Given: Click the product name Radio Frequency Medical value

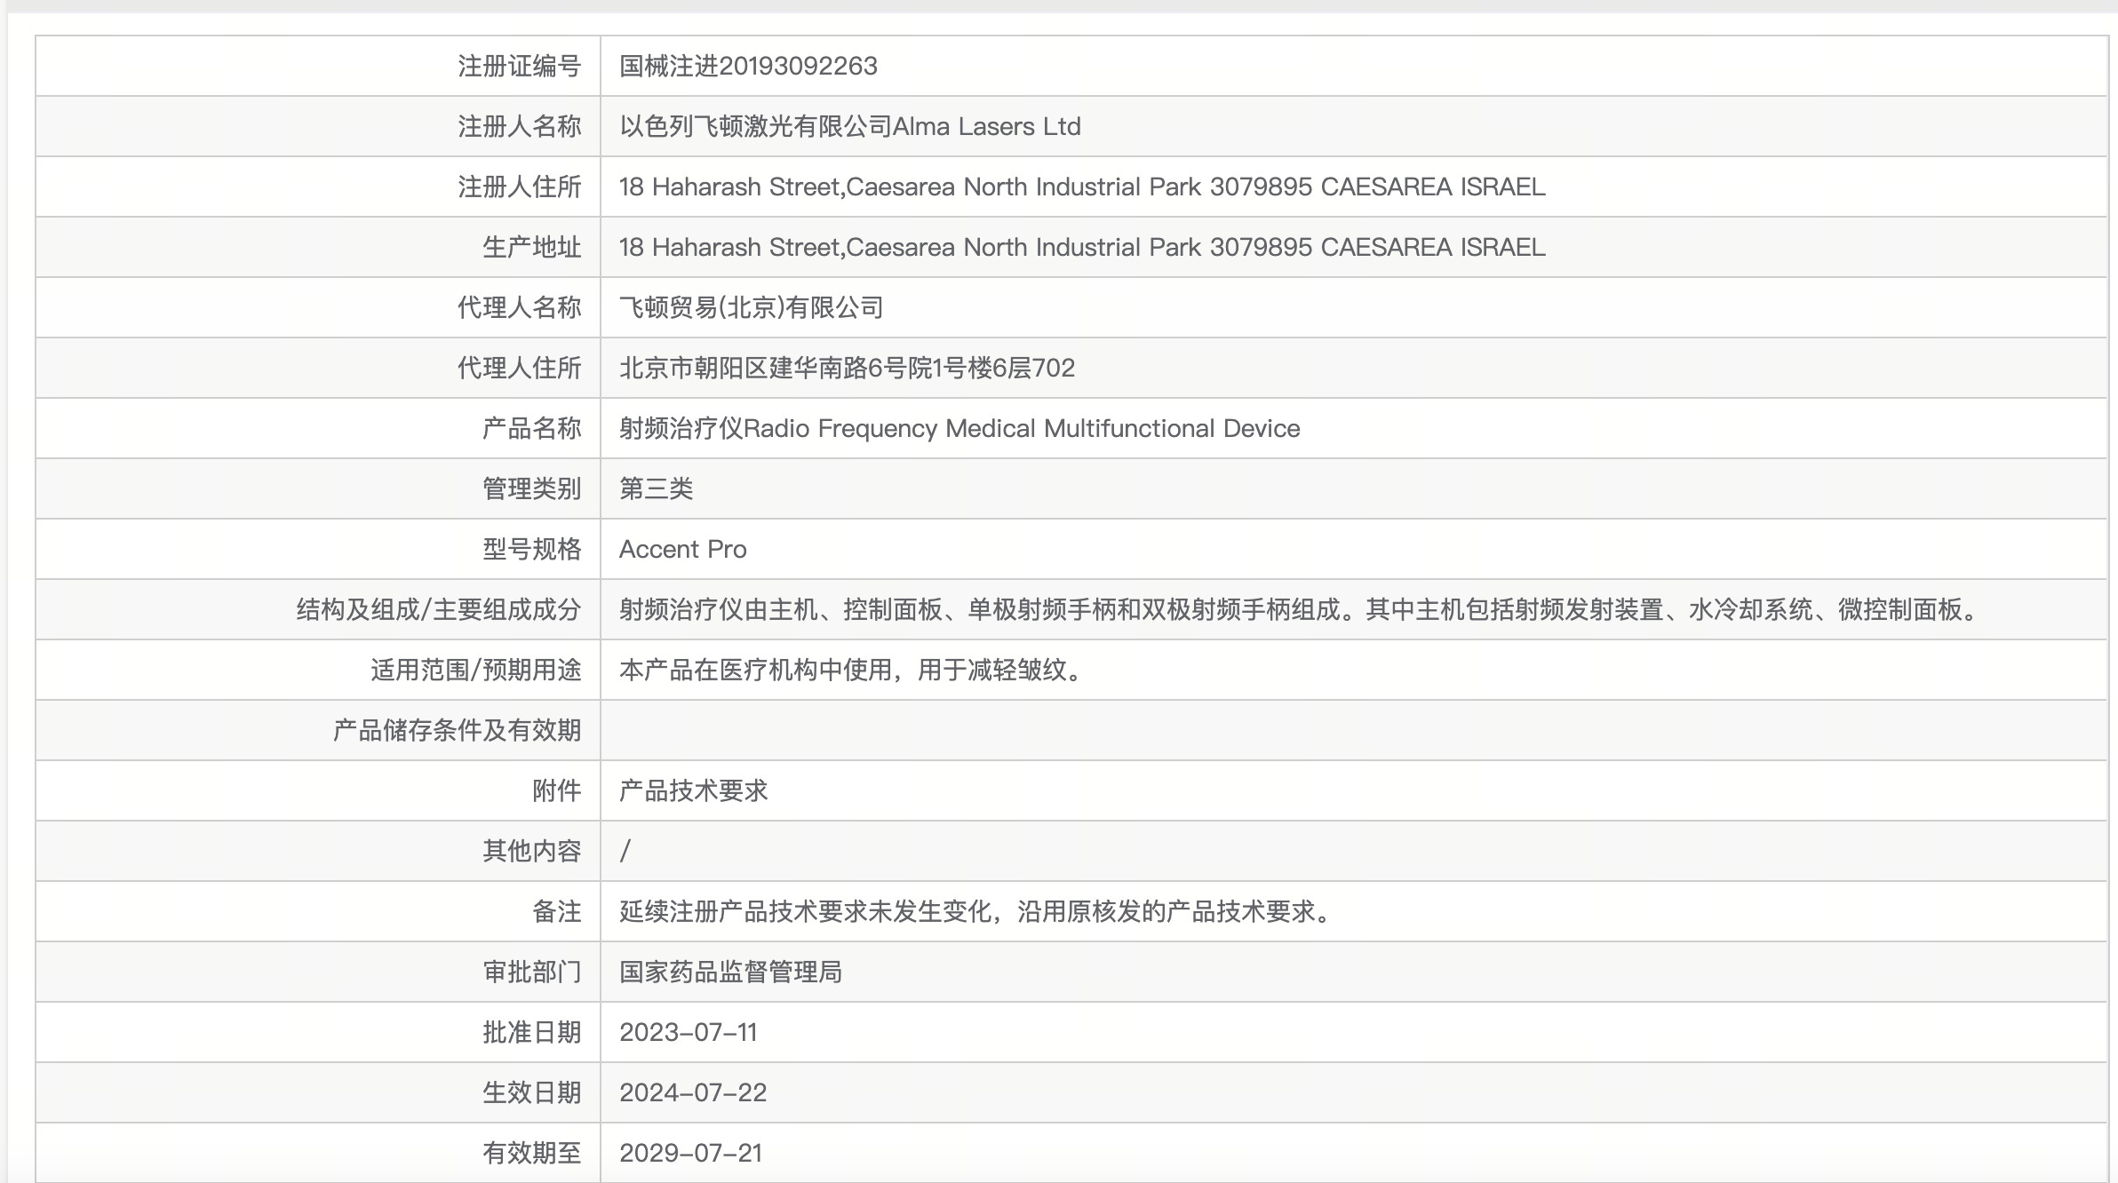Looking at the screenshot, I should point(959,428).
